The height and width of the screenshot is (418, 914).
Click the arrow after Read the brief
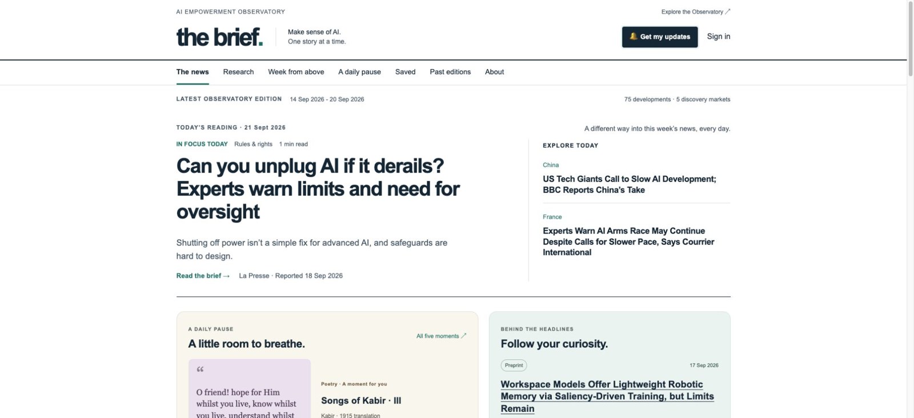(x=227, y=276)
